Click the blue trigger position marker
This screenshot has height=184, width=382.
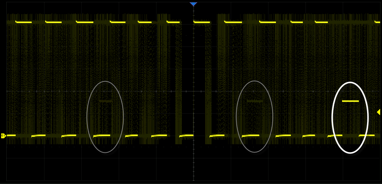(193, 4)
